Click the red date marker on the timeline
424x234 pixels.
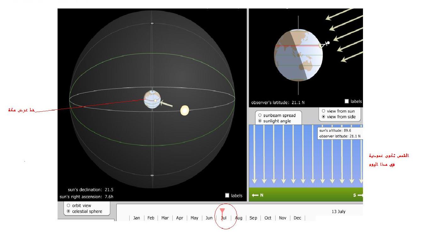(222, 212)
